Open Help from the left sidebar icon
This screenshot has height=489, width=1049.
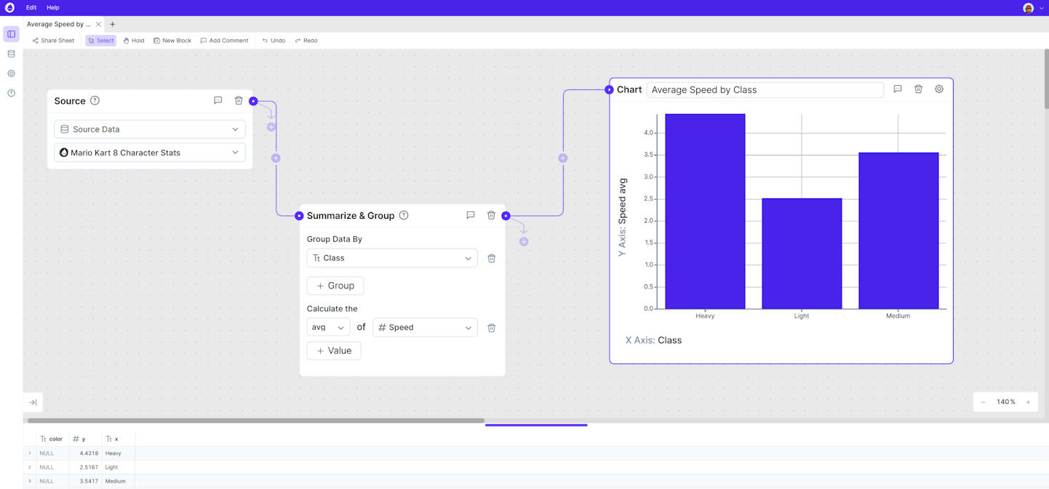click(10, 93)
